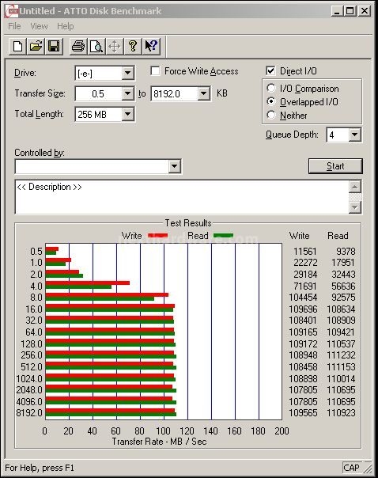Click the Start benchmark button

(335, 166)
